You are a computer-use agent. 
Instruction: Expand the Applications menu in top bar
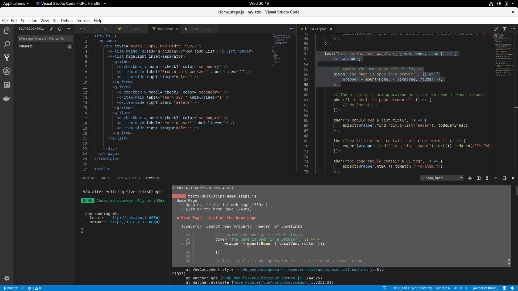[x=16, y=4]
